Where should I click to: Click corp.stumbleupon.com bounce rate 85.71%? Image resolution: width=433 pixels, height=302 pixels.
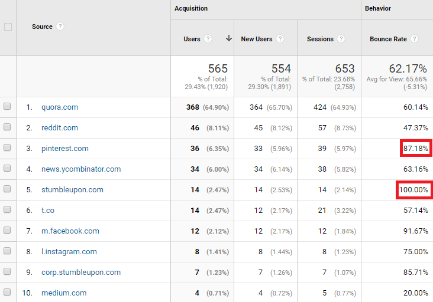pyautogui.click(x=416, y=273)
